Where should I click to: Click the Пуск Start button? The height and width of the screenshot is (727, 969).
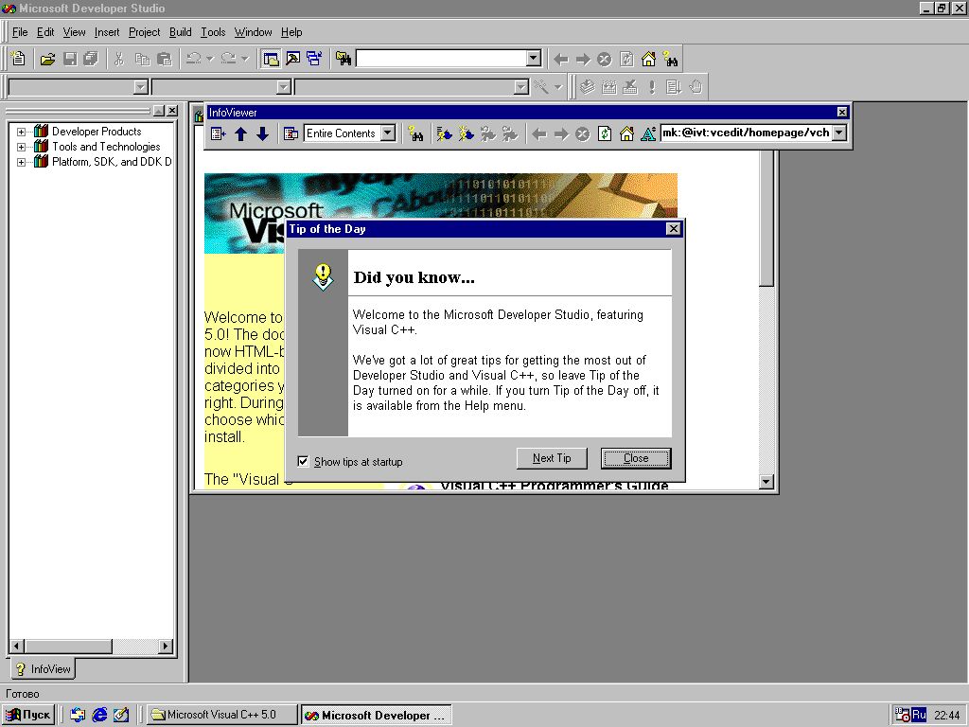pyautogui.click(x=28, y=715)
